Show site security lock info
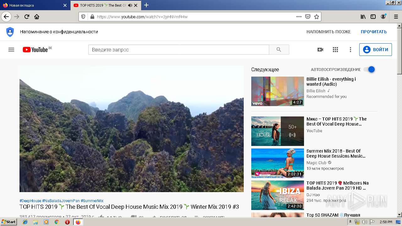This screenshot has width=402, height=226. [x=92, y=17]
